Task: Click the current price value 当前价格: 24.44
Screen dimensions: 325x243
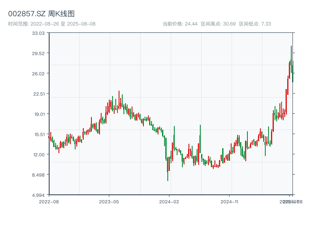Action: point(180,24)
